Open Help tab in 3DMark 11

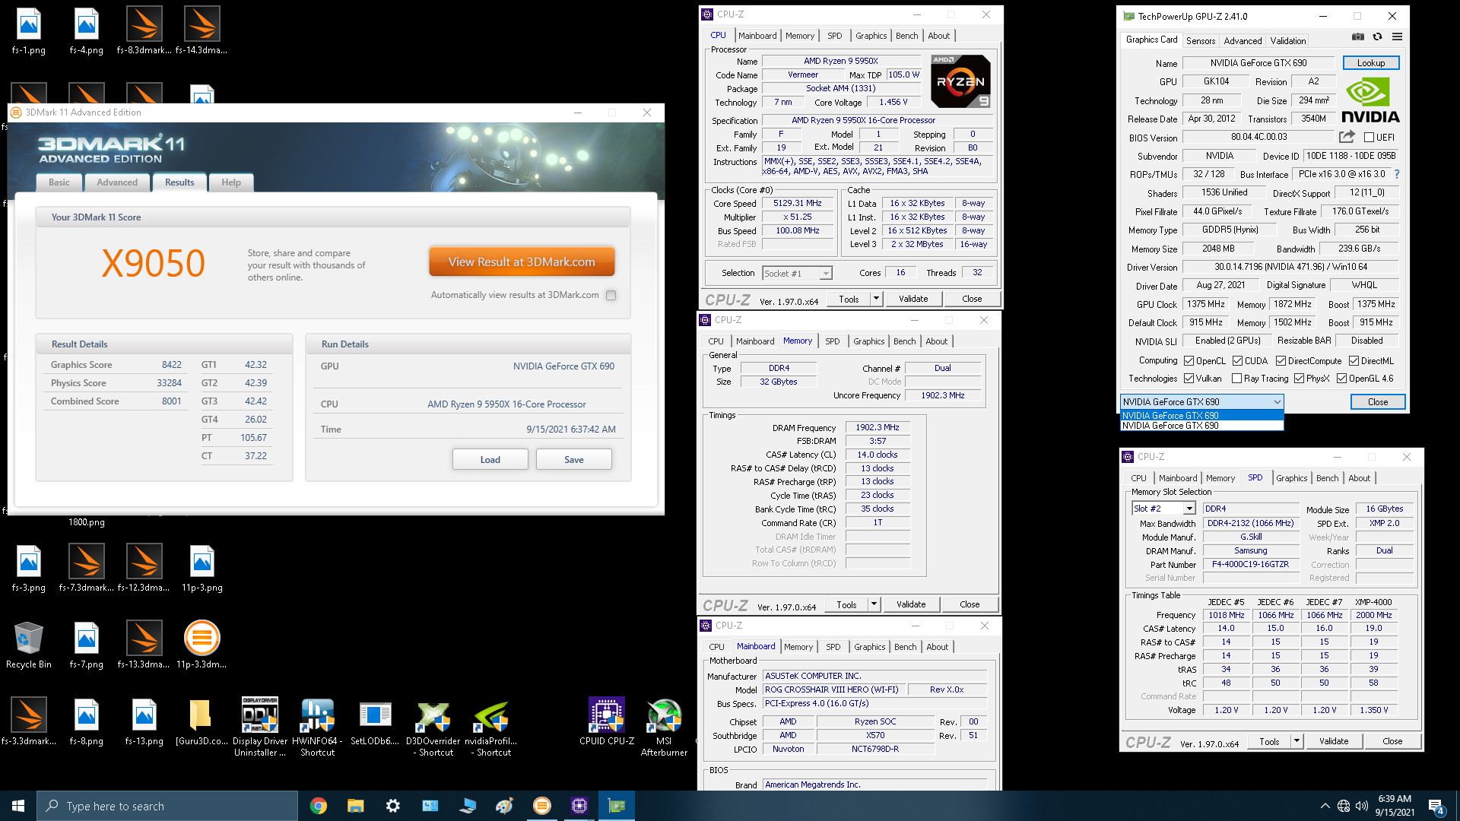(231, 182)
